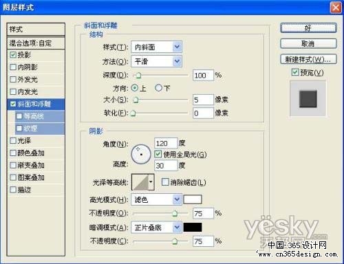Select the 外发光 row label in styles list

pos(28,80)
